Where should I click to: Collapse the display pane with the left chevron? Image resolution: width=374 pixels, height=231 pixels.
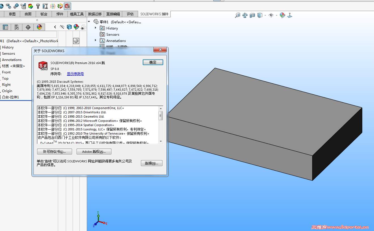(x=55, y=27)
